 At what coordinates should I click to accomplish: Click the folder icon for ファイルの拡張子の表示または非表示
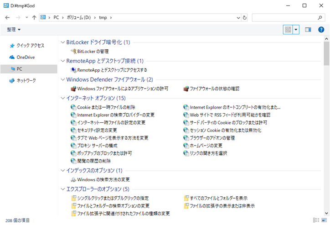(x=186, y=206)
